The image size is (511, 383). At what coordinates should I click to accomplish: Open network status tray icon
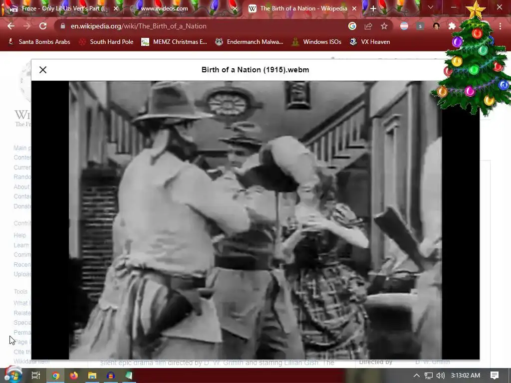click(429, 376)
